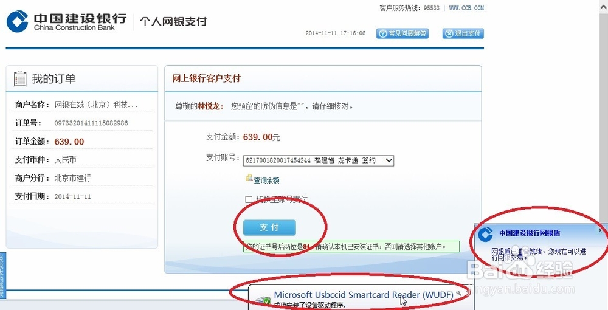
Task: Click the device installed icon in notification
Action: click(x=265, y=301)
